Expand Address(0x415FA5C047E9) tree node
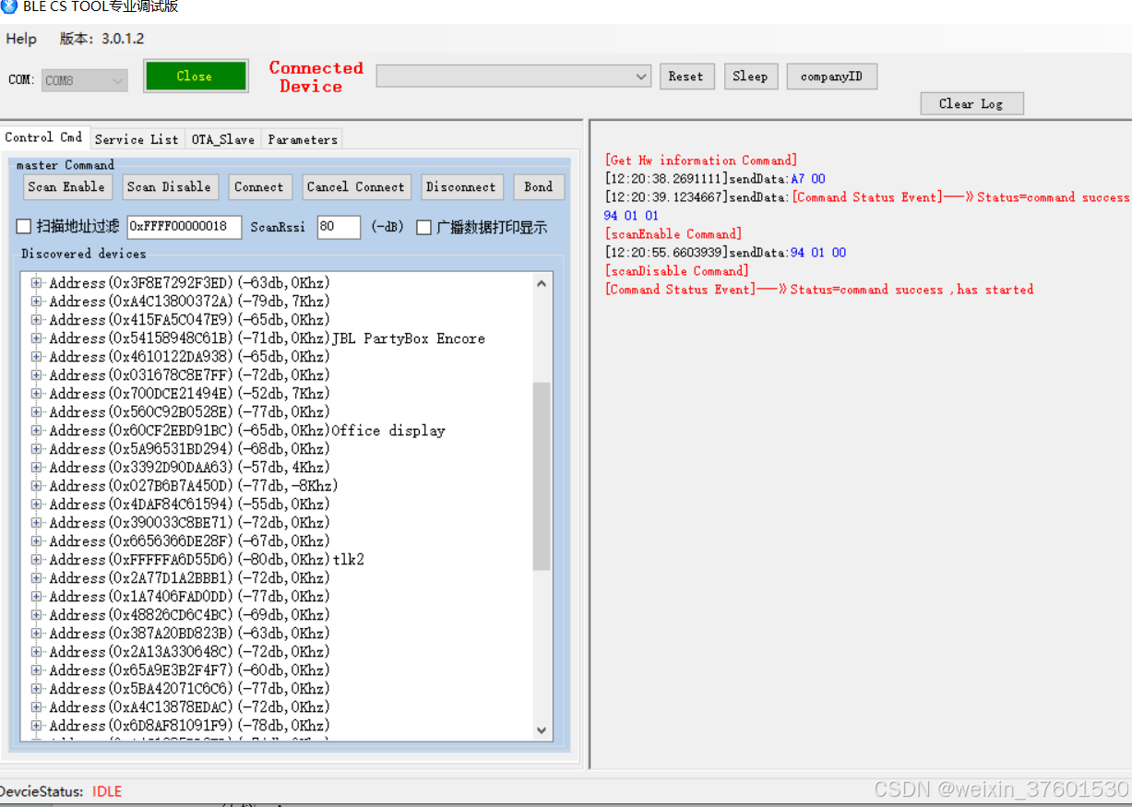The width and height of the screenshot is (1132, 807). pyautogui.click(x=36, y=320)
